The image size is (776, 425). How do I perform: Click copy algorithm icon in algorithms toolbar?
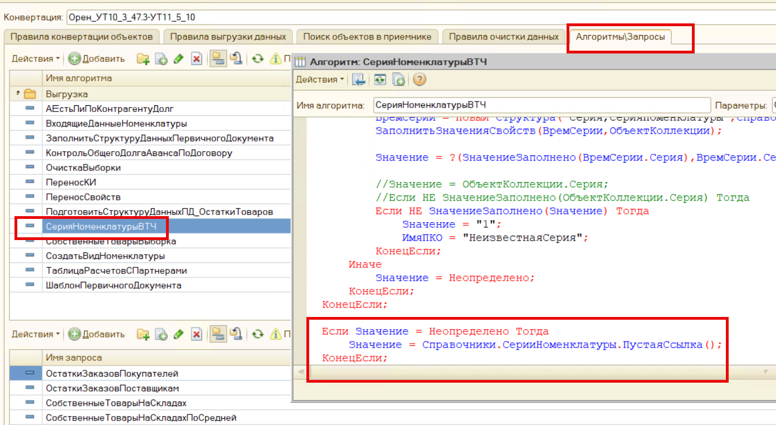[x=161, y=59]
